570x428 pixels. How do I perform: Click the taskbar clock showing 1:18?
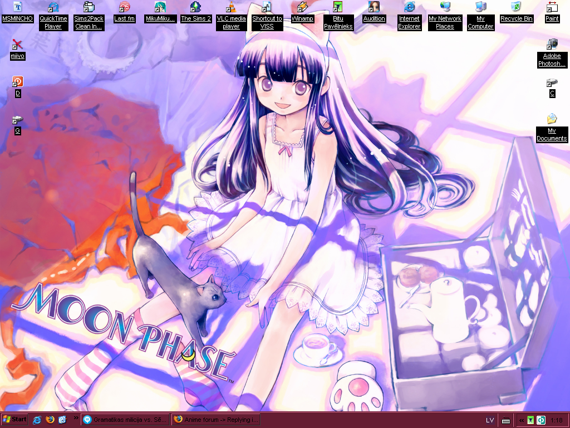click(x=557, y=420)
